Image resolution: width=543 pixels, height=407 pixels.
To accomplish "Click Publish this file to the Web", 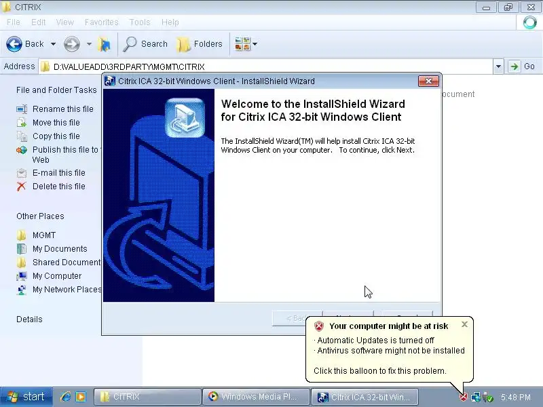I will (66, 155).
